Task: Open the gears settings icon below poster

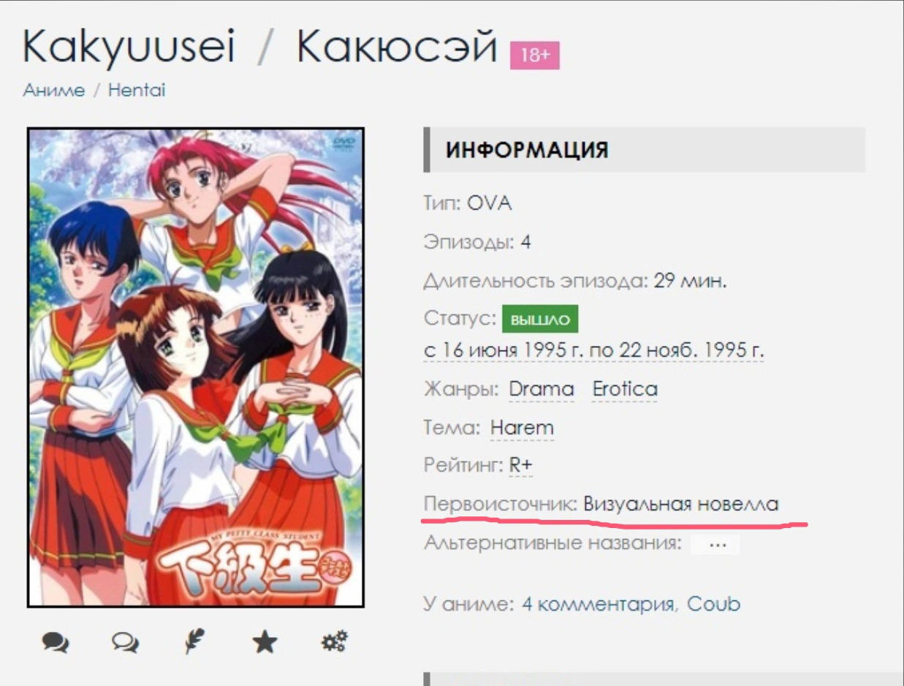Action: (x=335, y=643)
